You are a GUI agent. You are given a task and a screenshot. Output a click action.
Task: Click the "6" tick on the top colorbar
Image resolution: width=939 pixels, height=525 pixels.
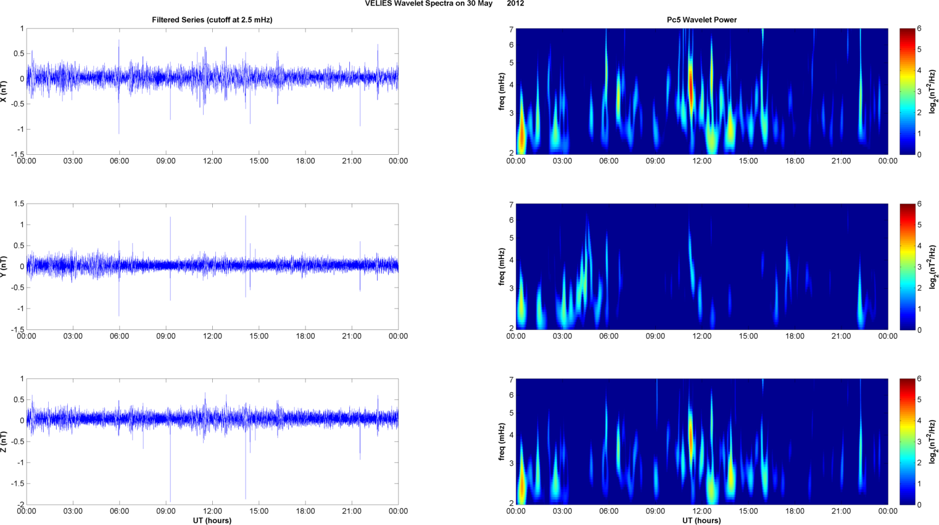tap(919, 28)
